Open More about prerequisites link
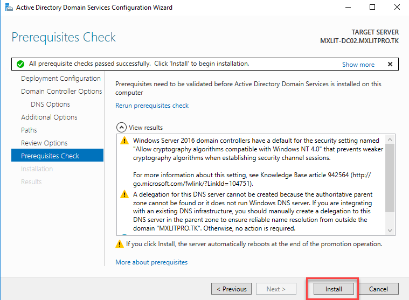 (151, 262)
